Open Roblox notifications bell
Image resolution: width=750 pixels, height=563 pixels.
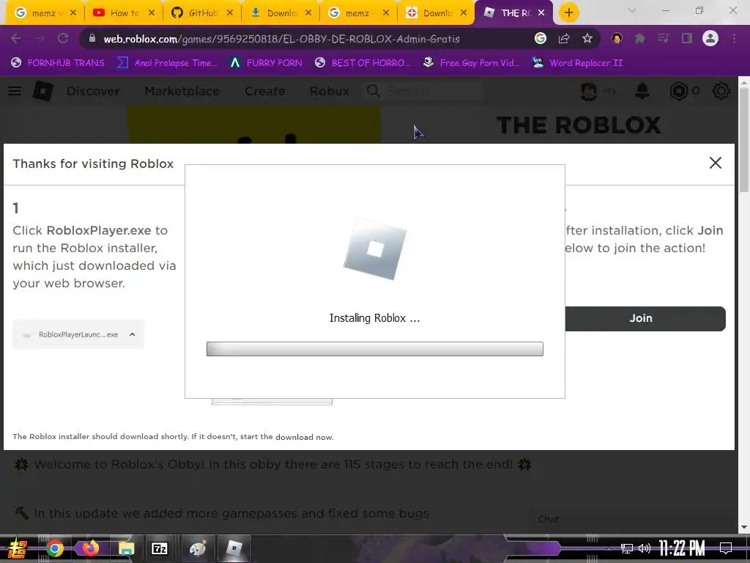[642, 91]
